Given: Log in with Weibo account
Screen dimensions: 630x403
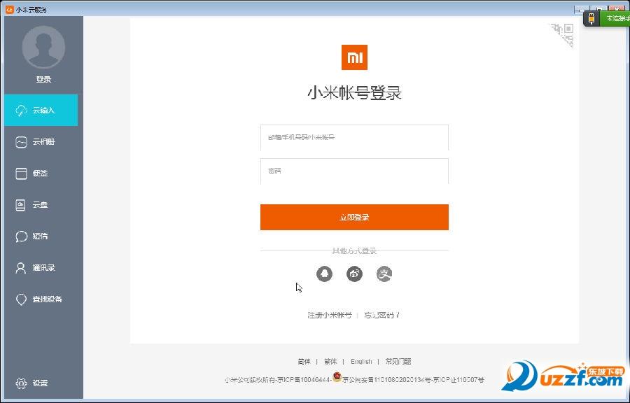Looking at the screenshot, I should (x=354, y=274).
